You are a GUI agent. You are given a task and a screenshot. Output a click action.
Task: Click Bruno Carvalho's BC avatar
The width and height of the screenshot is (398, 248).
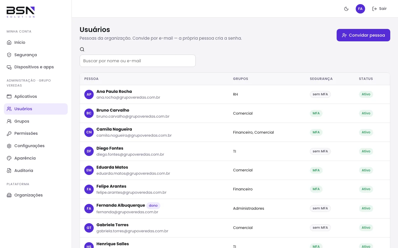point(89,113)
